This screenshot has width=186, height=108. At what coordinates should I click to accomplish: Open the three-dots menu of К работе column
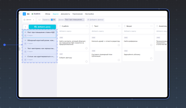point(87,26)
